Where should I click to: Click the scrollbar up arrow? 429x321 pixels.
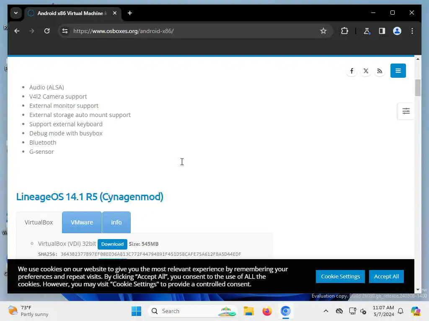tap(418, 59)
